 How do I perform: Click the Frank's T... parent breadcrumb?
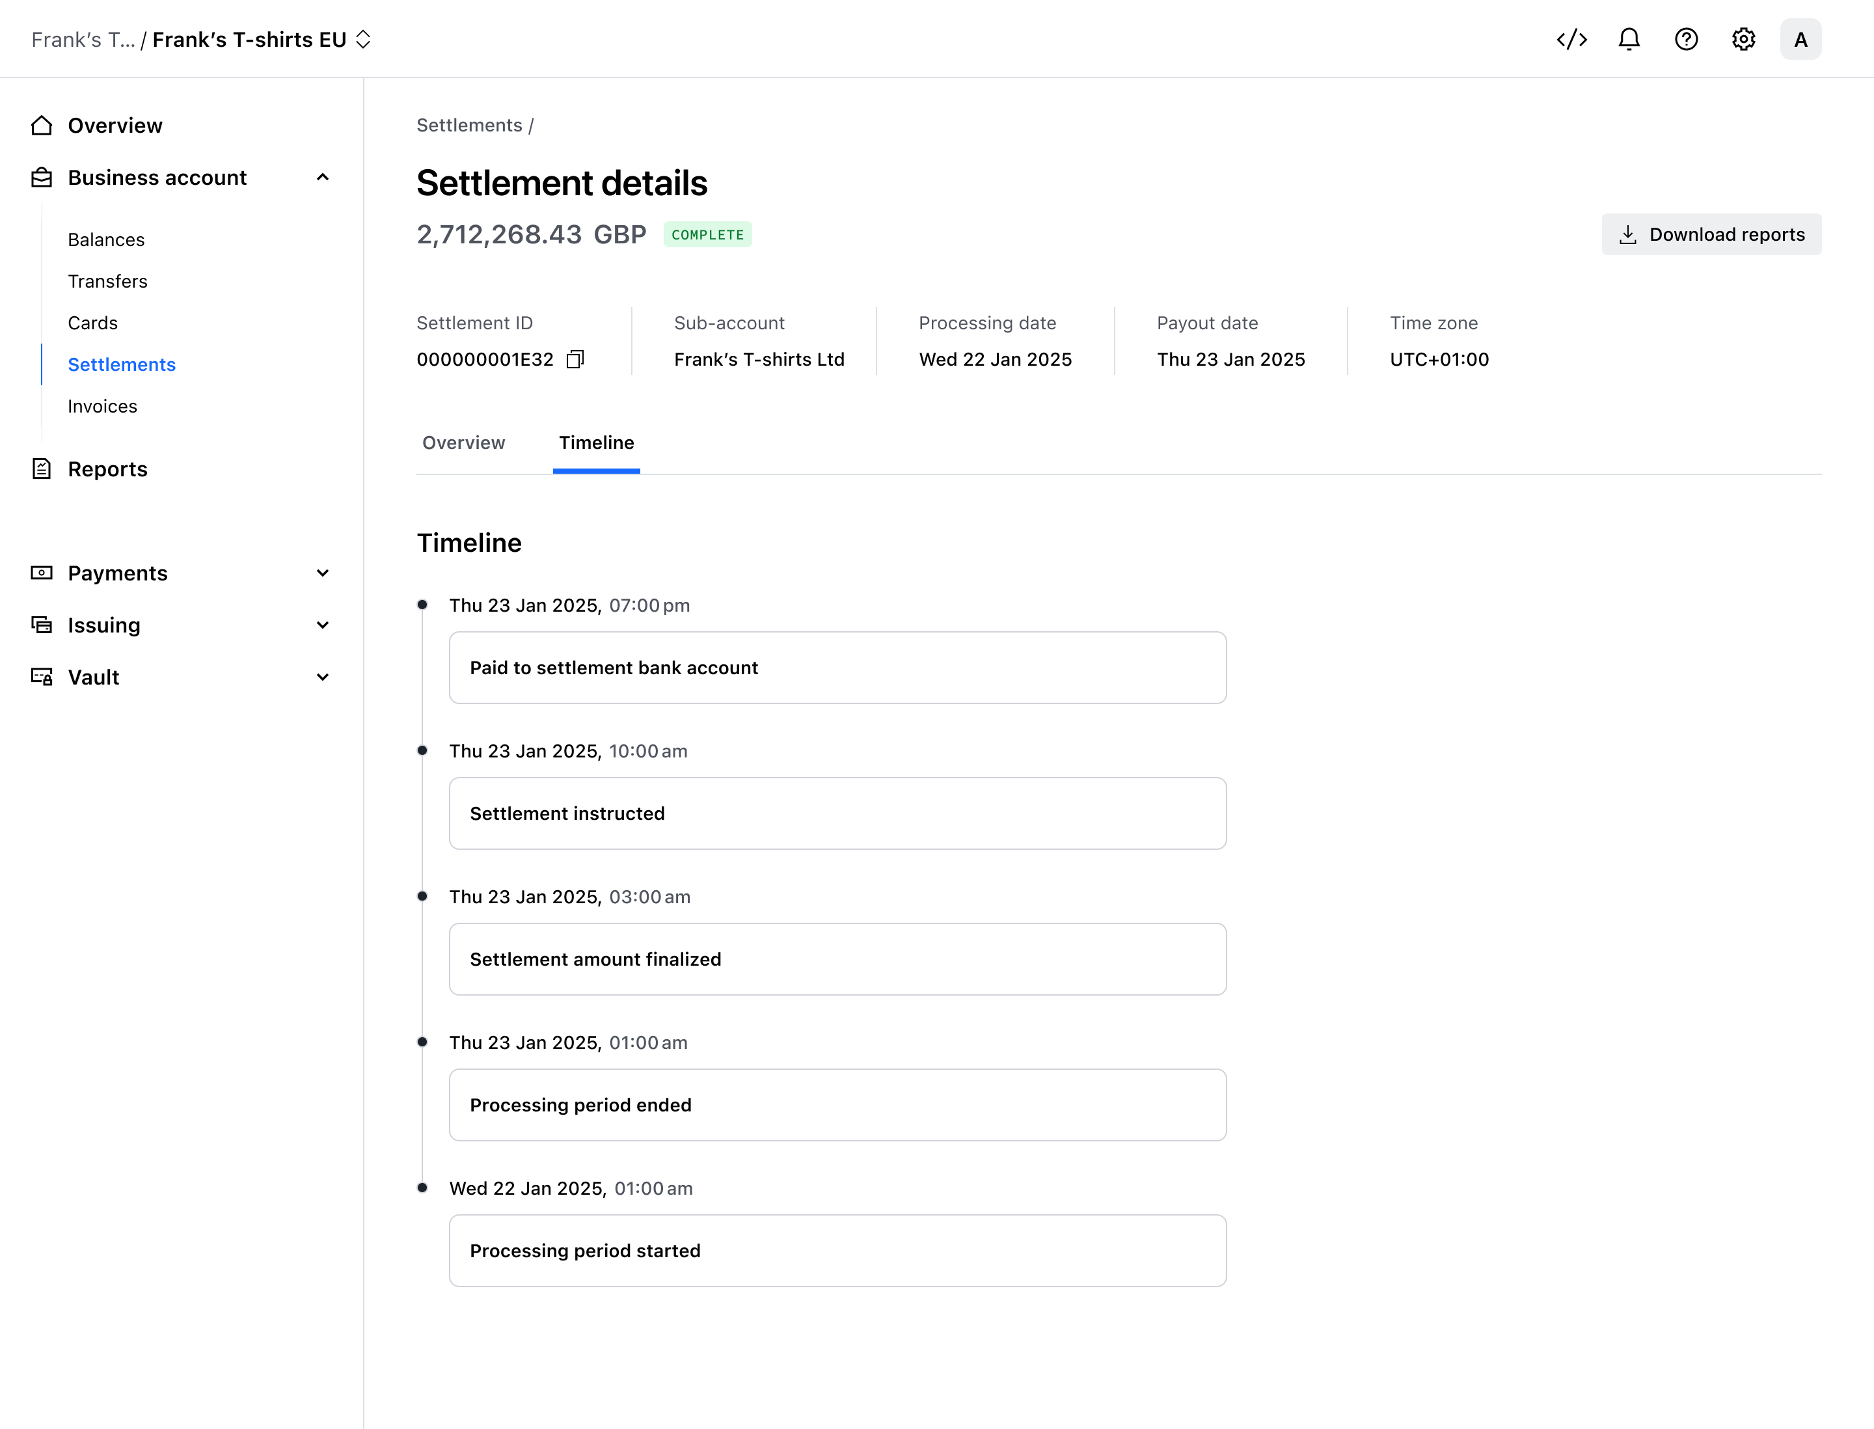[83, 39]
